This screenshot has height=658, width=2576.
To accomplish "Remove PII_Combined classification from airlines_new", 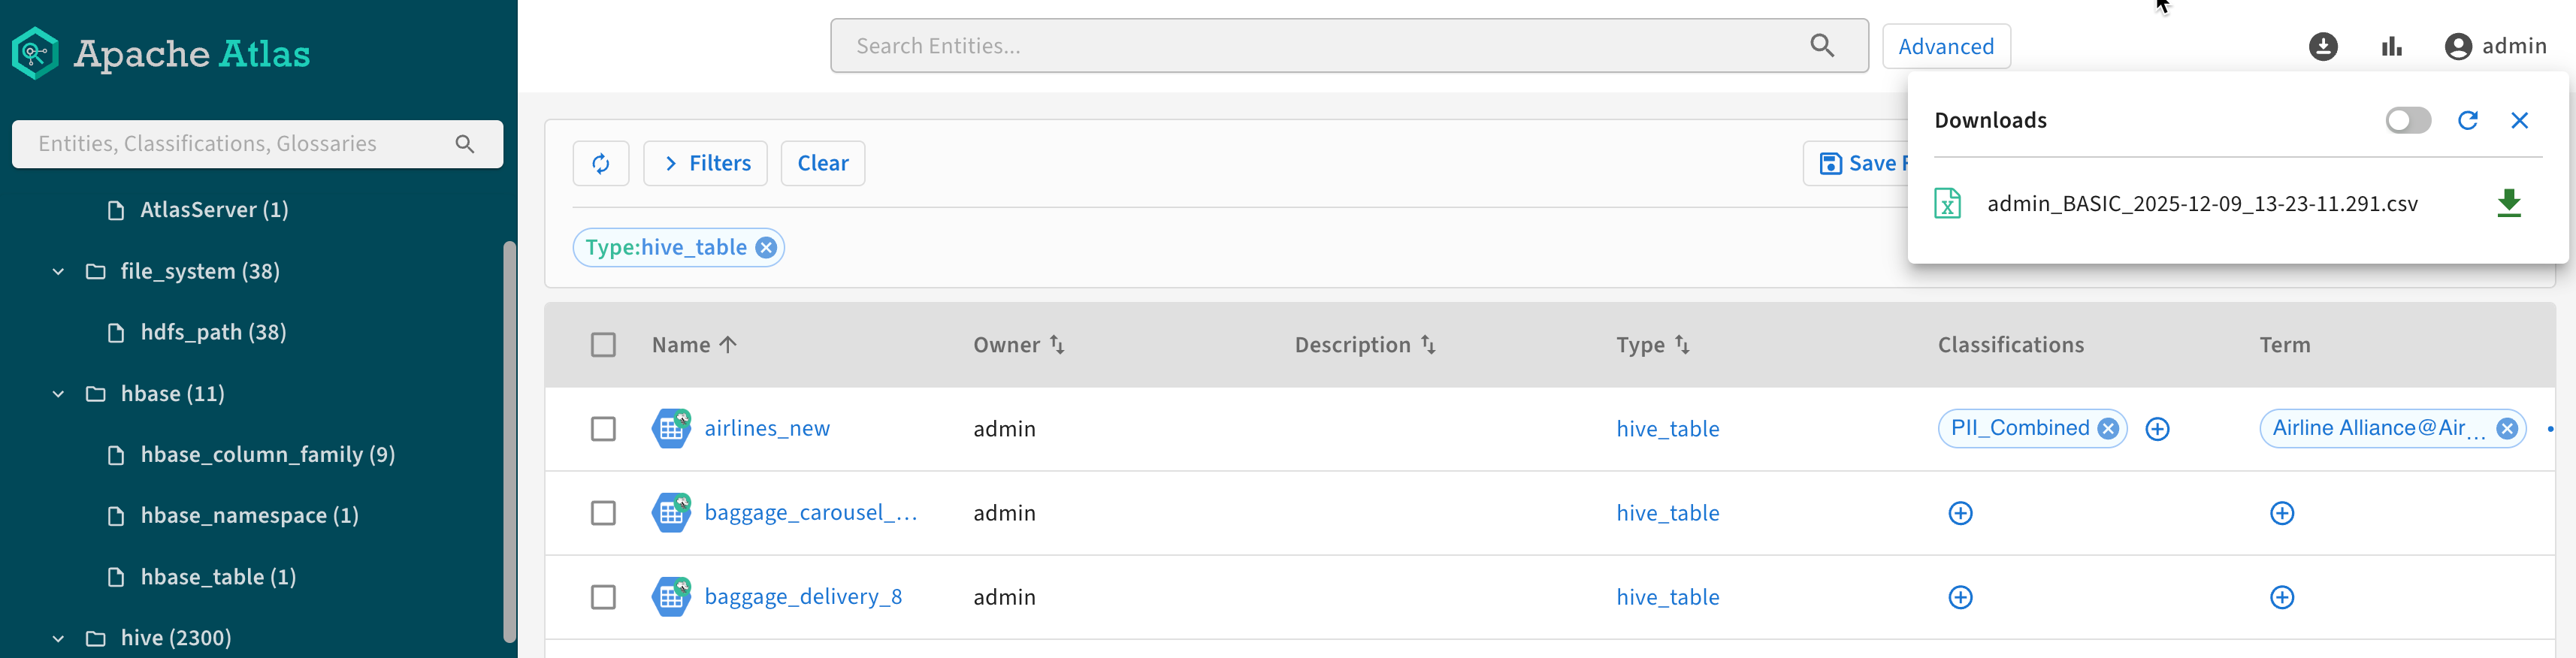I will click(2108, 429).
